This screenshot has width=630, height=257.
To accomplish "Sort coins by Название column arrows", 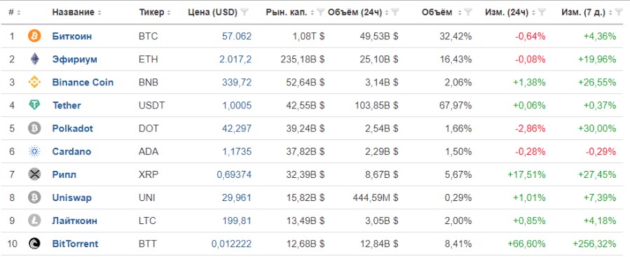I will tap(100, 13).
